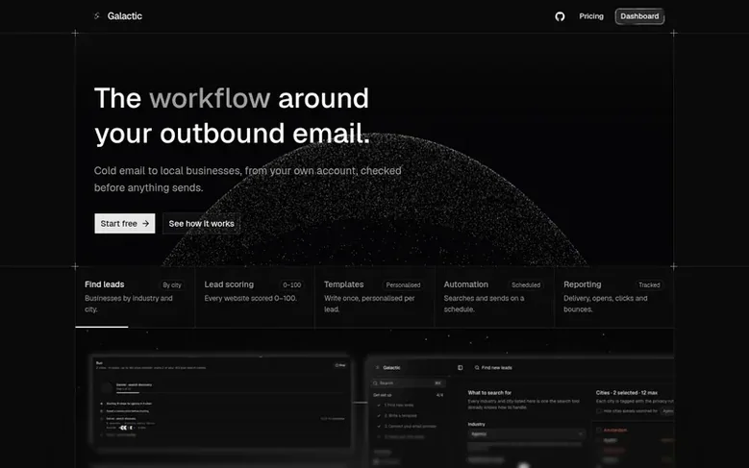Go to the Galactic home link text
Viewport: 749px width, 468px height.
[x=125, y=16]
